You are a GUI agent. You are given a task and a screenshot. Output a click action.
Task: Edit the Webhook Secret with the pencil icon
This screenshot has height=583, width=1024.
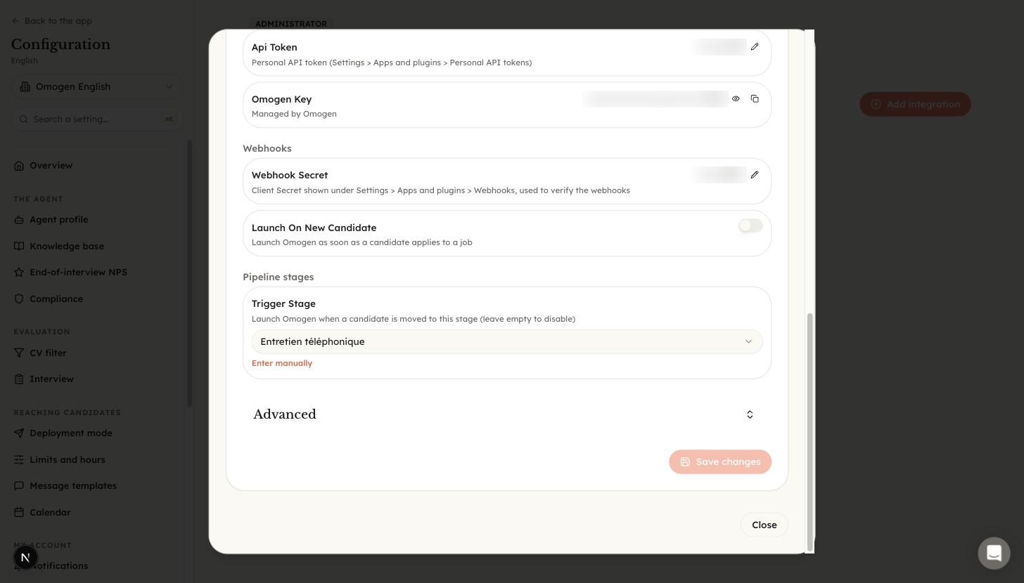[755, 175]
